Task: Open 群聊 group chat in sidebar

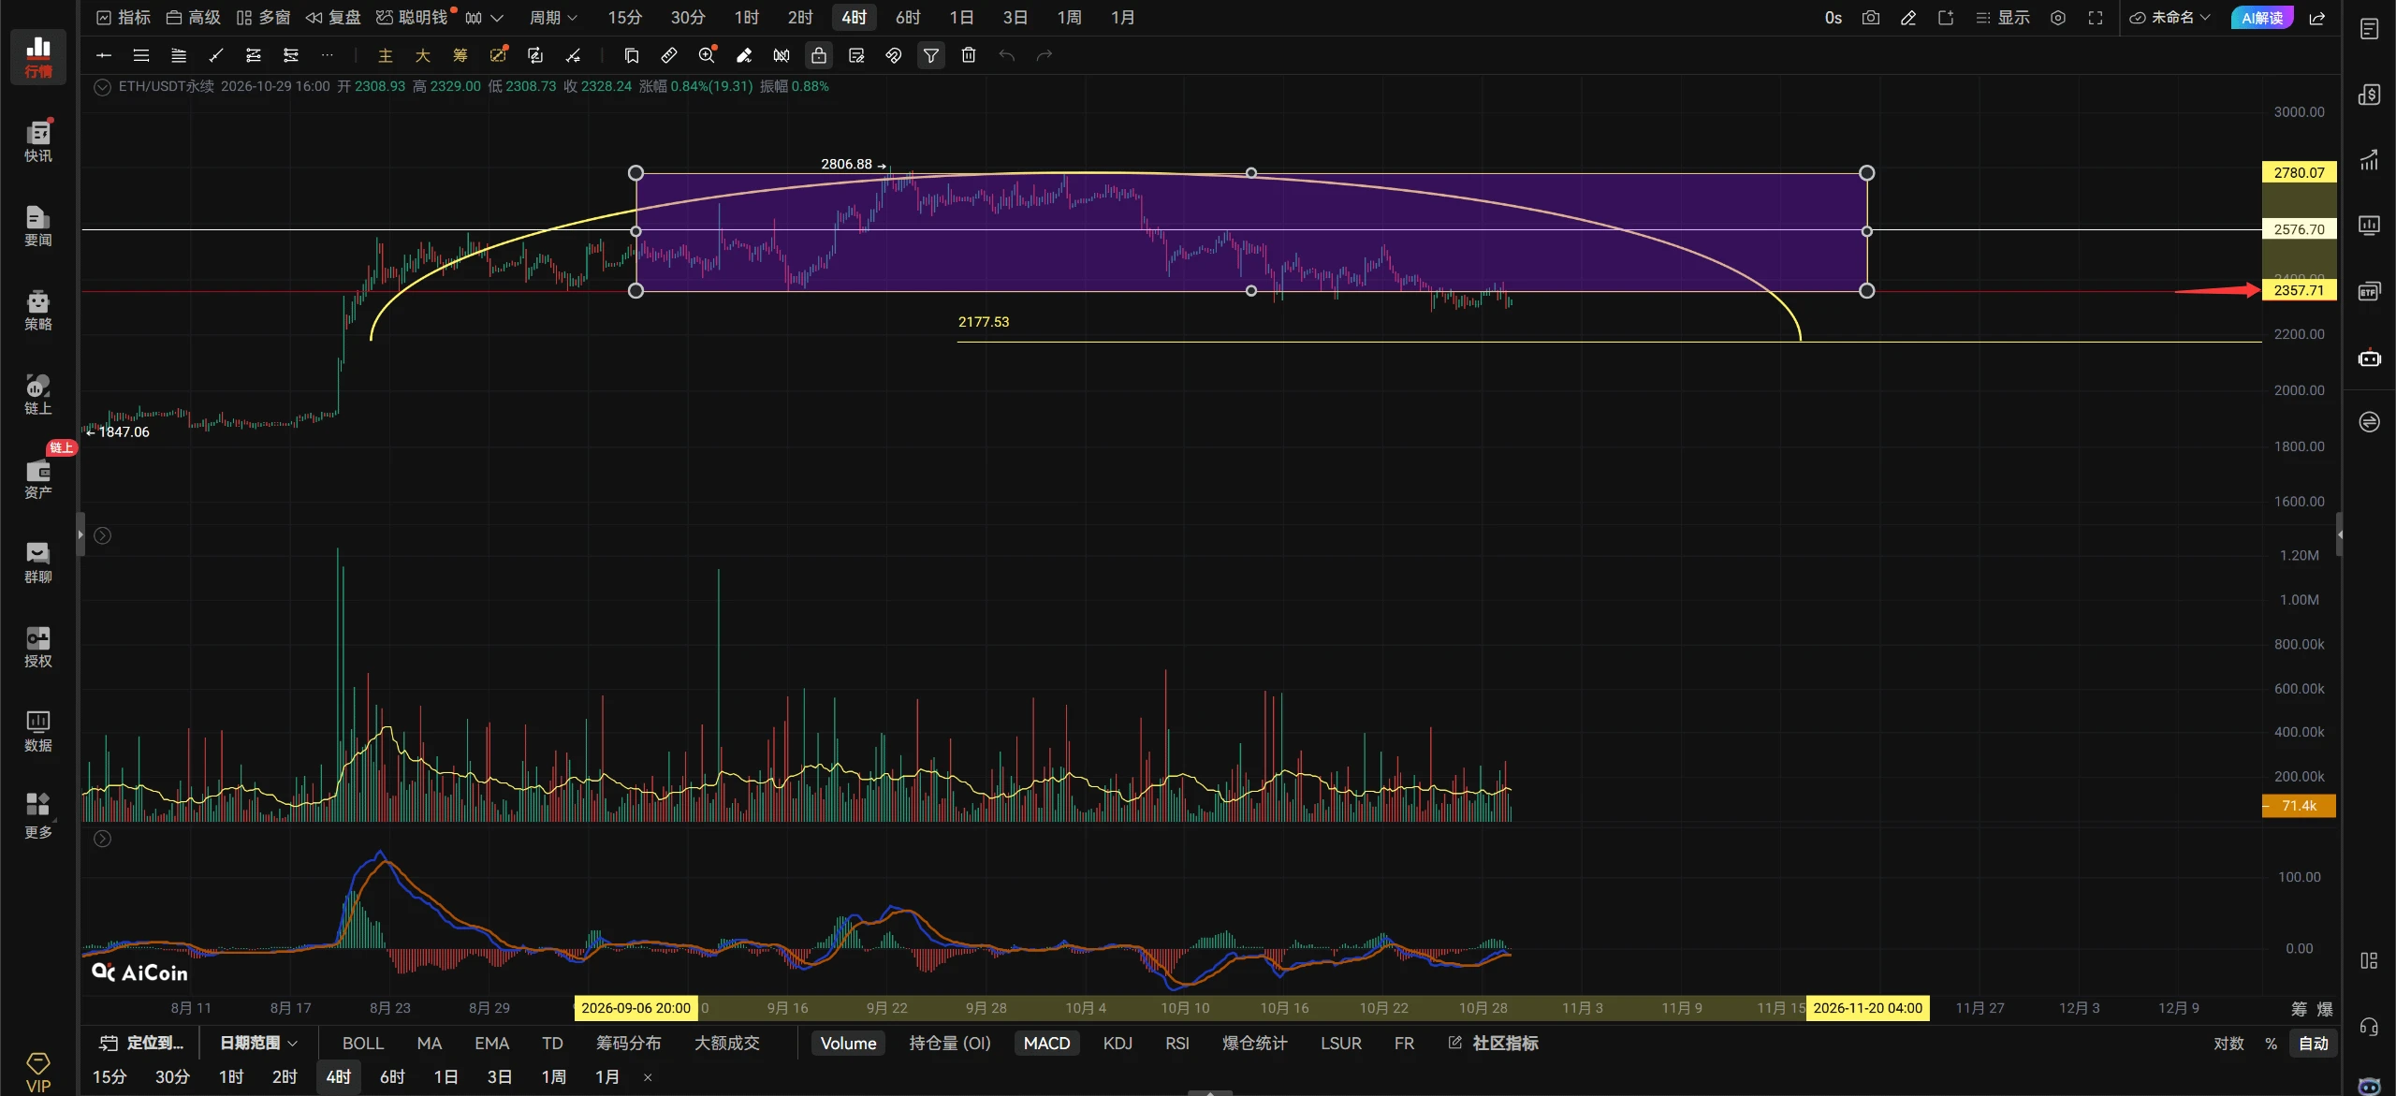Action: (x=38, y=563)
